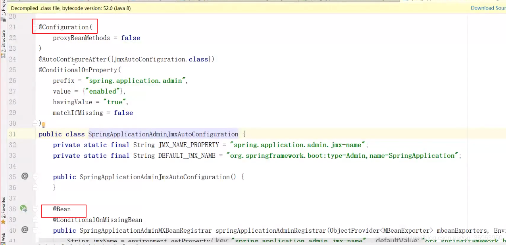The width and height of the screenshot is (506, 245).
Task: Collapse the @Bean fold marker on line 38
Action: 35,209
